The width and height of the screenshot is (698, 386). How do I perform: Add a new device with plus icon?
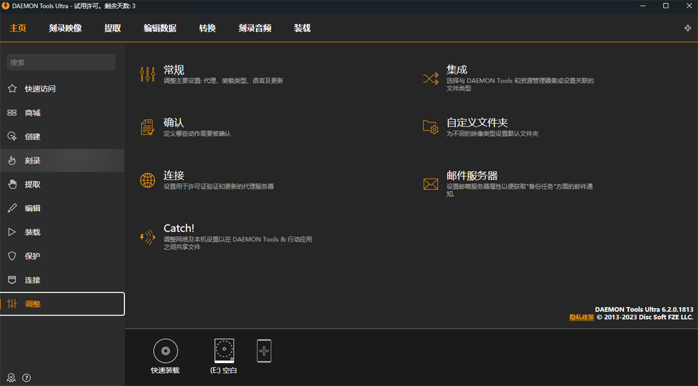(x=264, y=351)
